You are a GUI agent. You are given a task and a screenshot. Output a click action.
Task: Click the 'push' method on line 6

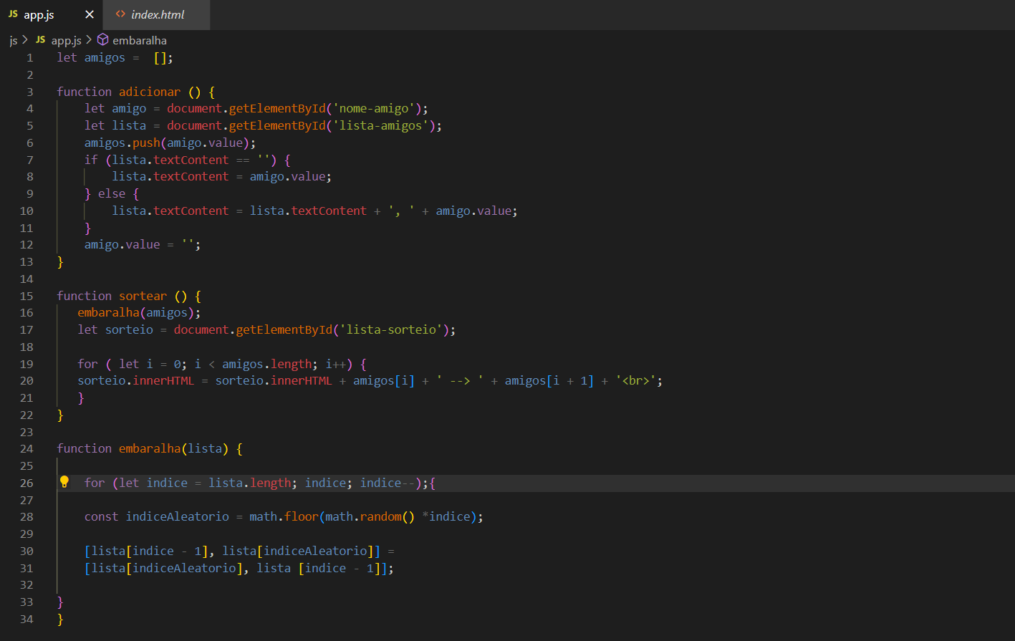pos(146,143)
